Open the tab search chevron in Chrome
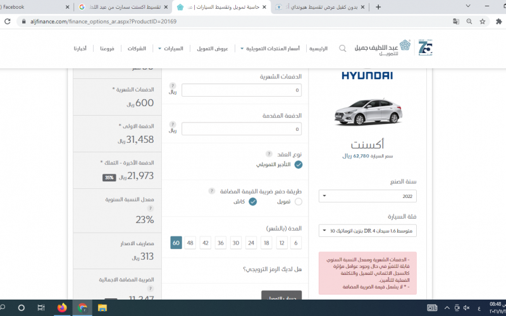 click(x=468, y=6)
